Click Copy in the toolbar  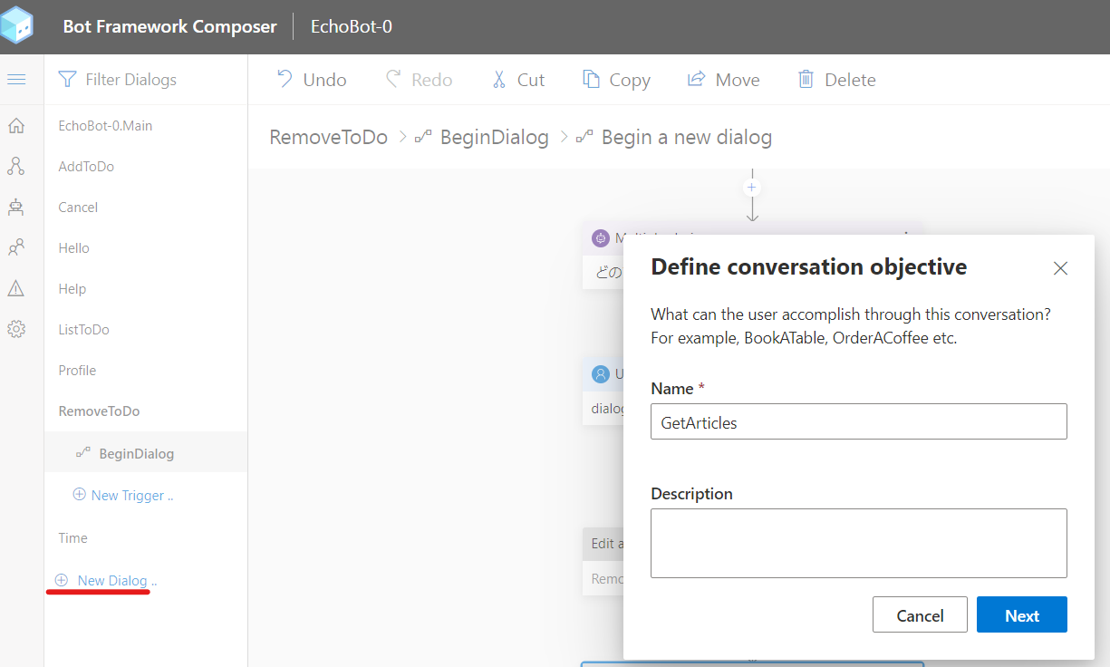[616, 80]
